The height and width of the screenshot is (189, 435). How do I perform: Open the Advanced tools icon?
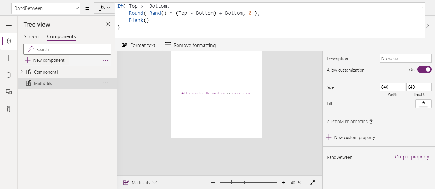pos(9,109)
